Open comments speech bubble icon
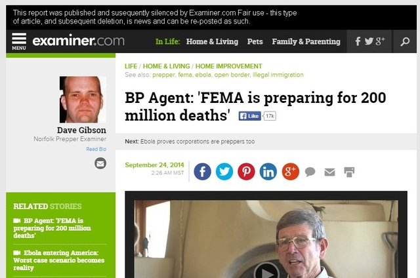Screen dimensions: 420x278 [310, 172]
